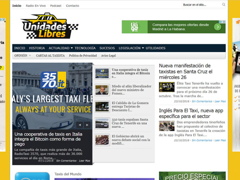Open the Contacto page
240x180 pixels.
(73, 6)
